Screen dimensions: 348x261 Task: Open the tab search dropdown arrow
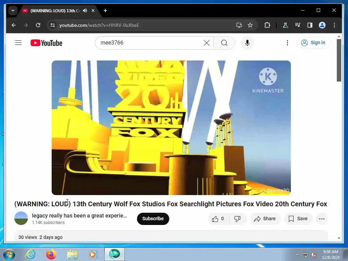click(x=13, y=11)
